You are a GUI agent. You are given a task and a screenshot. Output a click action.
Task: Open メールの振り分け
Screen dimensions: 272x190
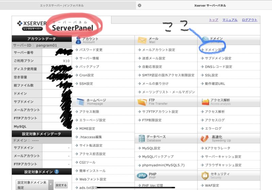[x=155, y=84]
